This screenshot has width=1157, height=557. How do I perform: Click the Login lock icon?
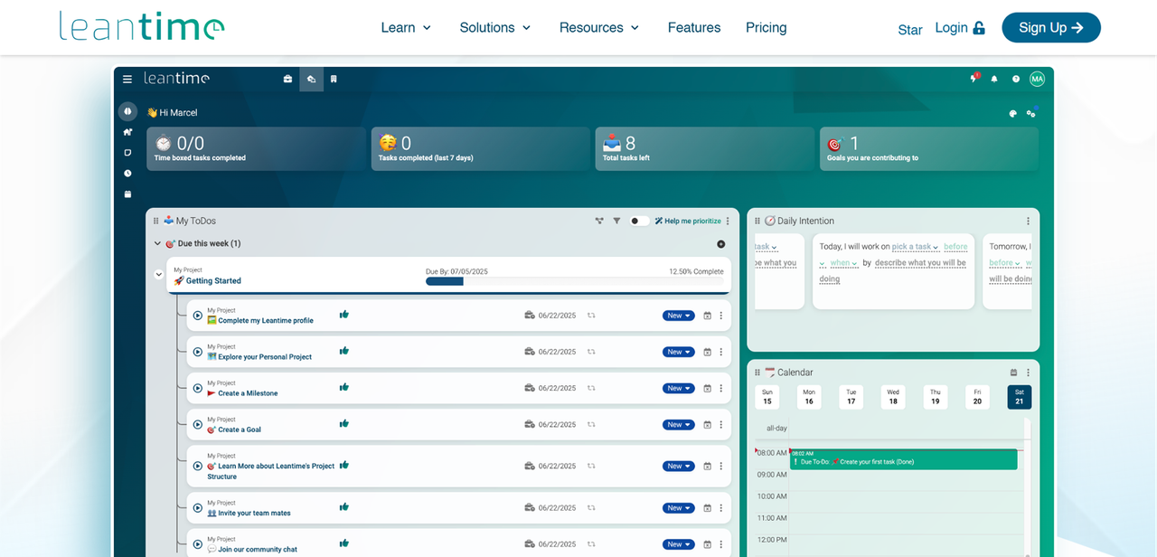coord(978,28)
